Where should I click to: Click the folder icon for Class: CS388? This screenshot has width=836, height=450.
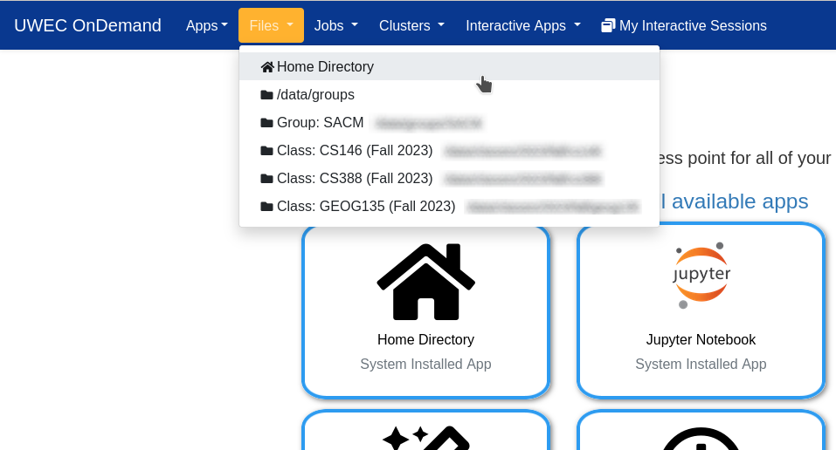[267, 179]
